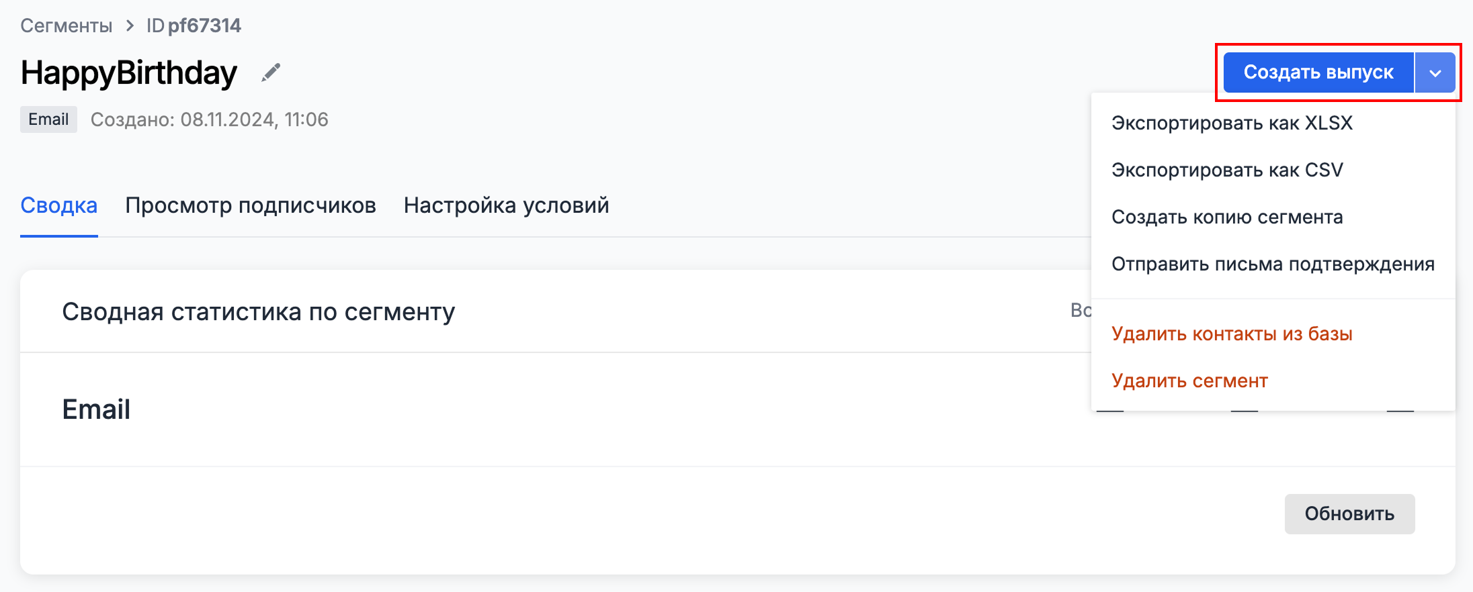Choose Отправить письма подтверждения
Screen dimensions: 1473x592
pyautogui.click(x=1273, y=264)
